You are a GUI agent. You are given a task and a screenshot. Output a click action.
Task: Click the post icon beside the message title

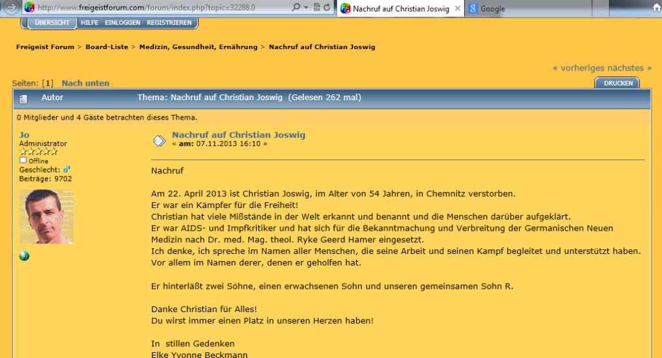pyautogui.click(x=158, y=140)
